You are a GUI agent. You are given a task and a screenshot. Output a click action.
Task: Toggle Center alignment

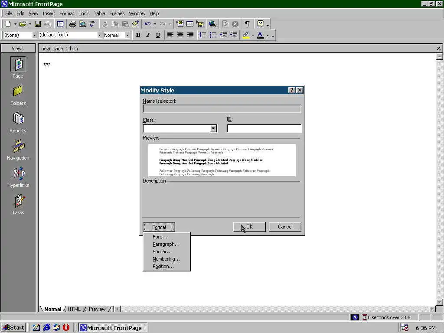point(180,35)
